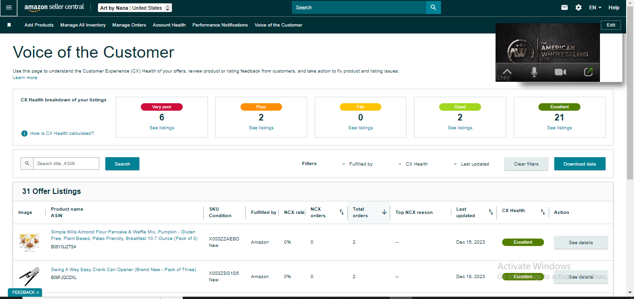The width and height of the screenshot is (634, 299).
Task: Open Swing A Way Can Opener product link
Action: (x=124, y=270)
